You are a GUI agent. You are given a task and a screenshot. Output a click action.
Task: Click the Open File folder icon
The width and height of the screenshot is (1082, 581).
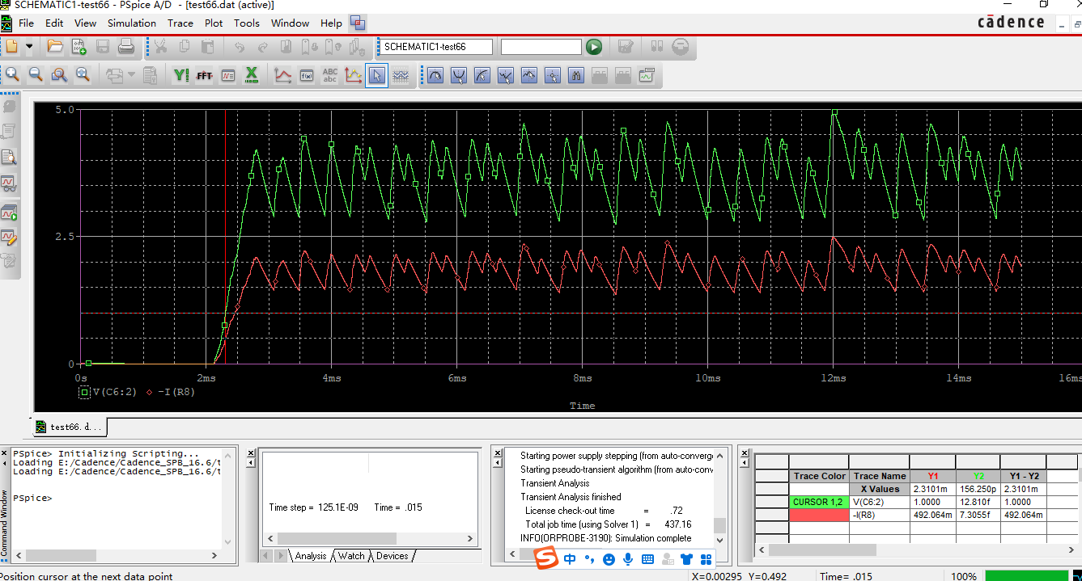[x=55, y=46]
